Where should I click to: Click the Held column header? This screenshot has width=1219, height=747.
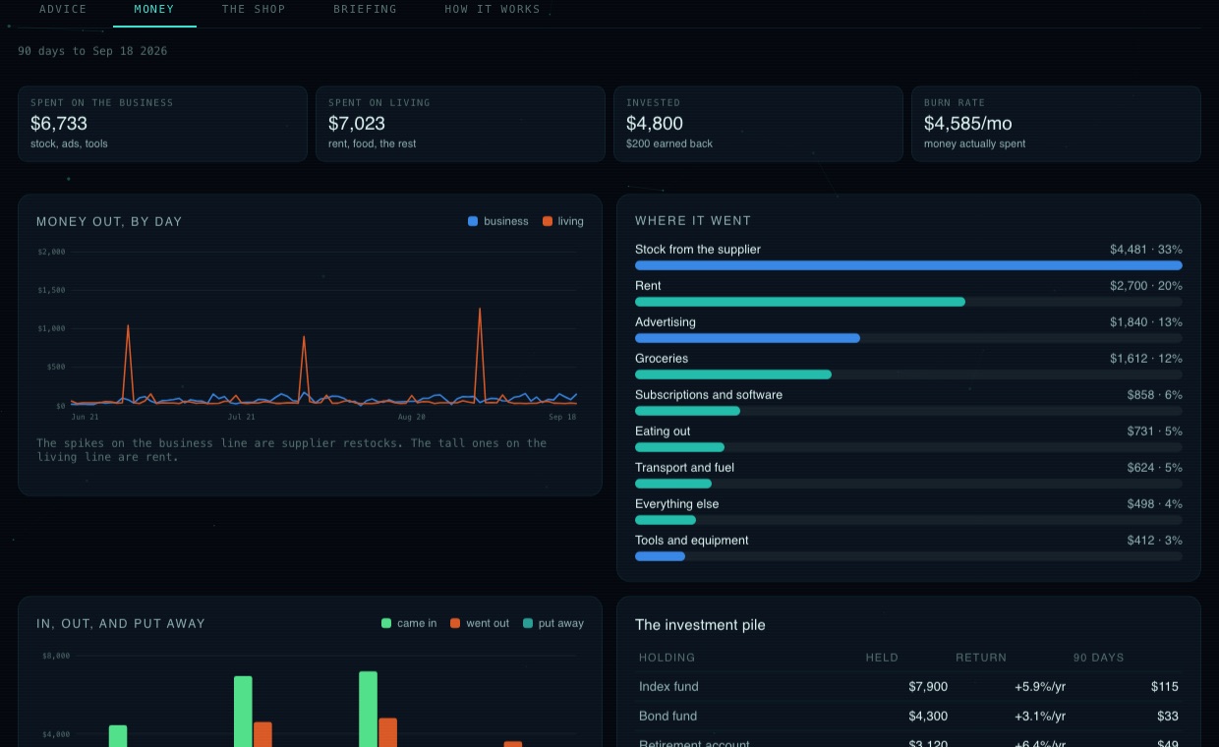click(882, 658)
